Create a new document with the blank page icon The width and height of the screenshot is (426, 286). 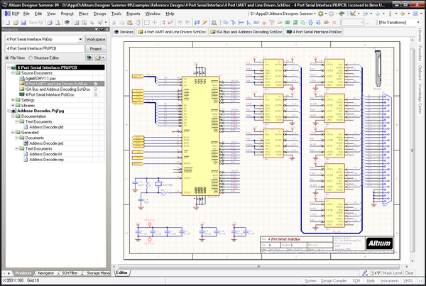(x=8, y=23)
